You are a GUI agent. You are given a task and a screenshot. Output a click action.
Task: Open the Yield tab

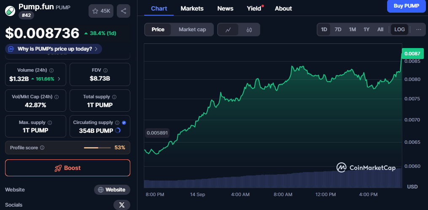click(254, 8)
